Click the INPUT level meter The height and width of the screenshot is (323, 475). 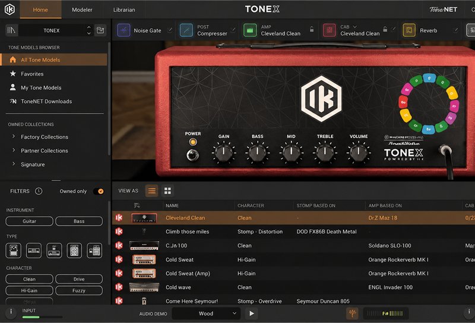(x=42, y=317)
